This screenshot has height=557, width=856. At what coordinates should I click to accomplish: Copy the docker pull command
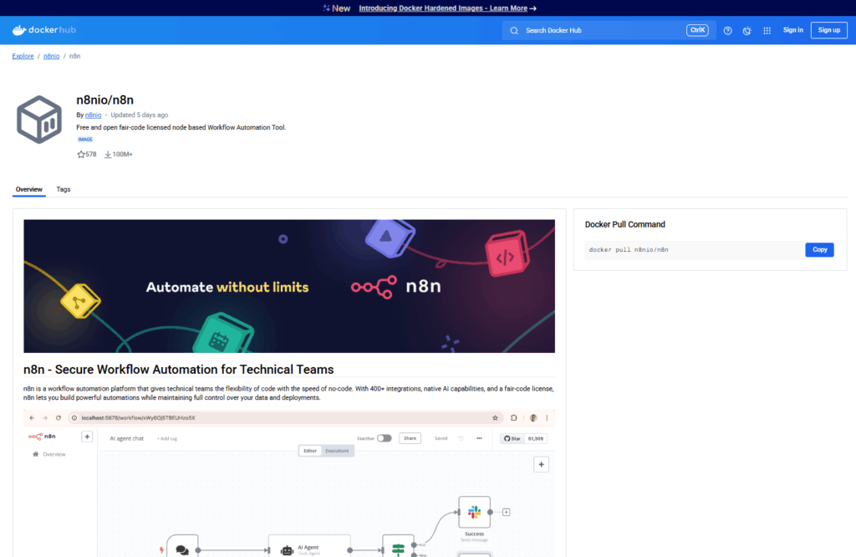(819, 249)
